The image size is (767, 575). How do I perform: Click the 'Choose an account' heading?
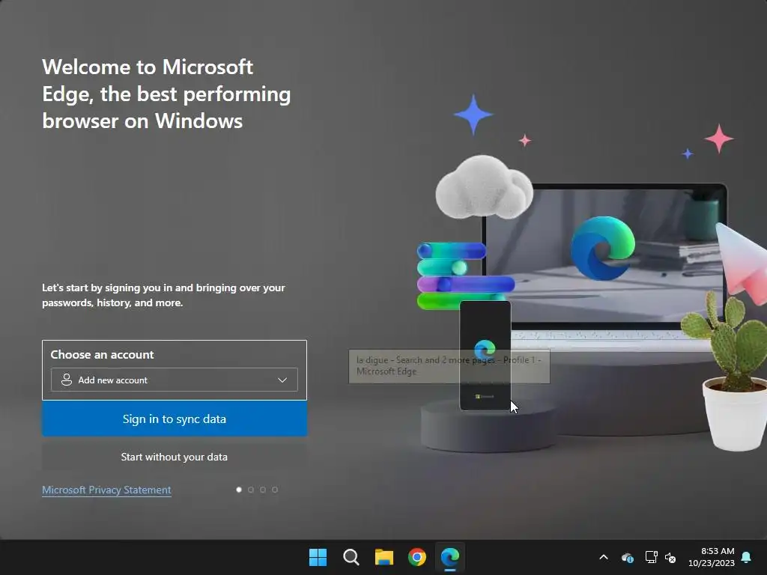[102, 354]
